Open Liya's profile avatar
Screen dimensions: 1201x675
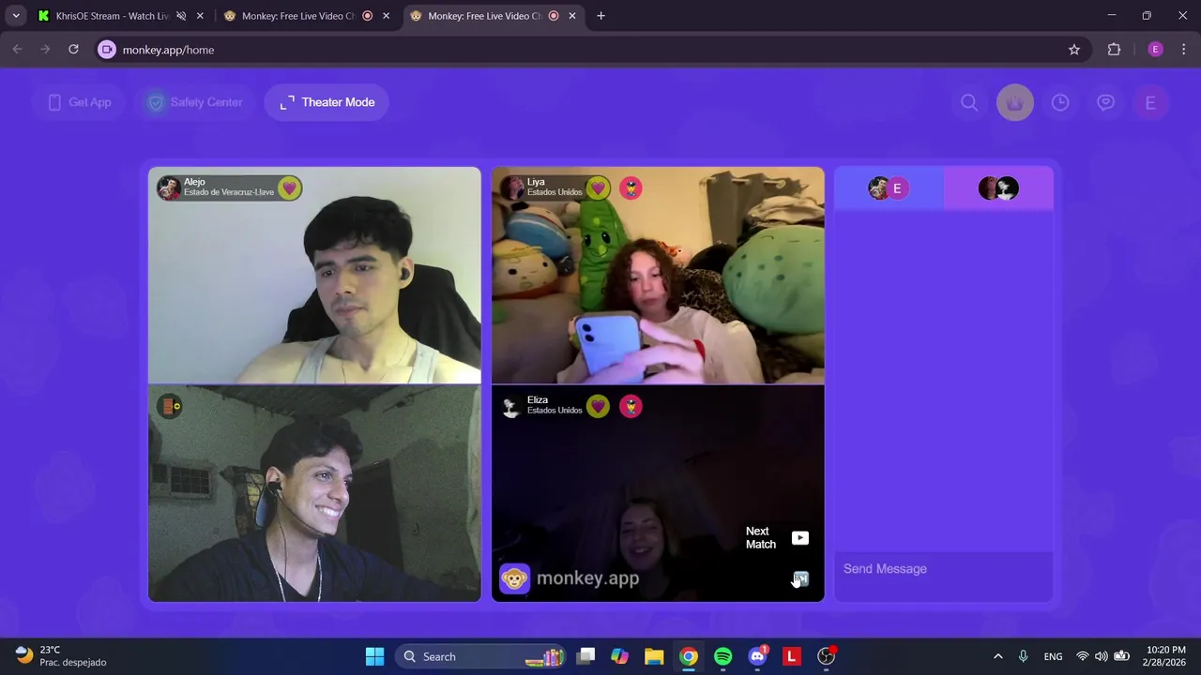[512, 188]
